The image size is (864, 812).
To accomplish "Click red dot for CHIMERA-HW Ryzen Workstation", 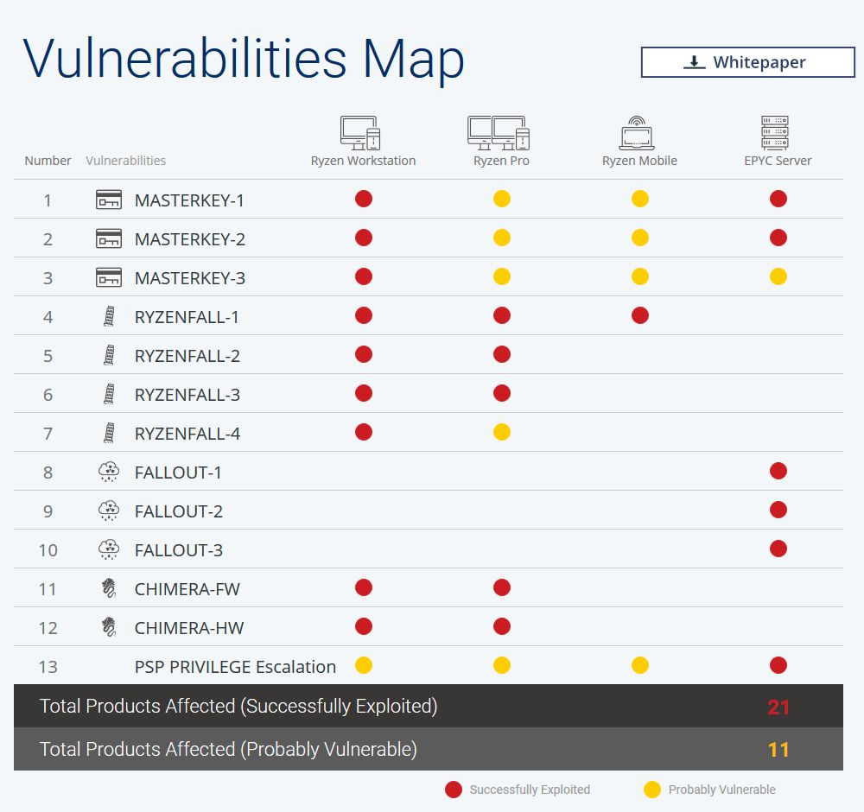I will pyautogui.click(x=364, y=626).
